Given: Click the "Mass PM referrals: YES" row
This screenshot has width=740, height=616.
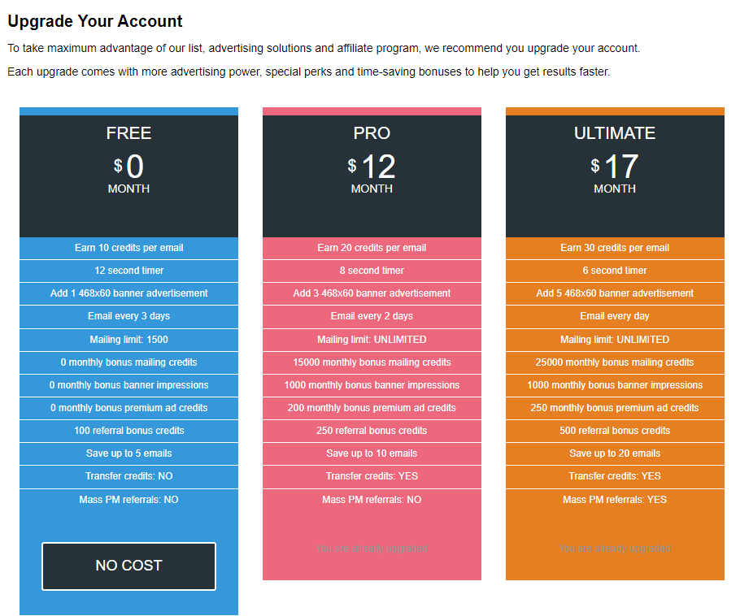Looking at the screenshot, I should pyautogui.click(x=615, y=500).
